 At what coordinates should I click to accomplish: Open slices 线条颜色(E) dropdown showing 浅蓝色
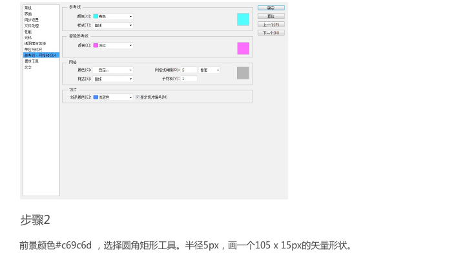point(112,97)
